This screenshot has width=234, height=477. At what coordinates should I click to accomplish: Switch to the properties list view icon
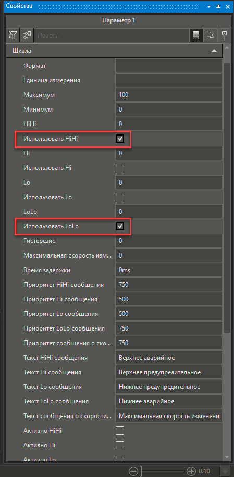pyautogui.click(x=196, y=35)
